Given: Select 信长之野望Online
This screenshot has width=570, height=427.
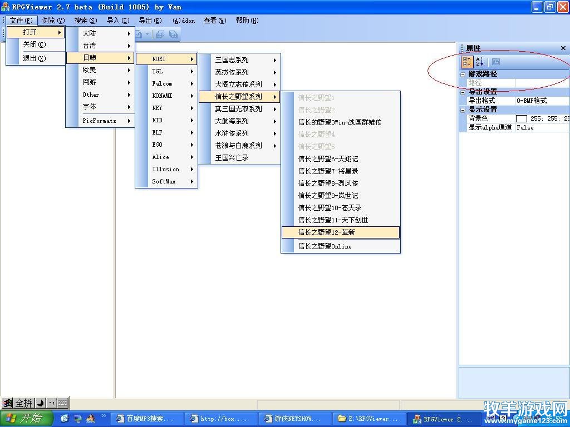Looking at the screenshot, I should pos(341,246).
